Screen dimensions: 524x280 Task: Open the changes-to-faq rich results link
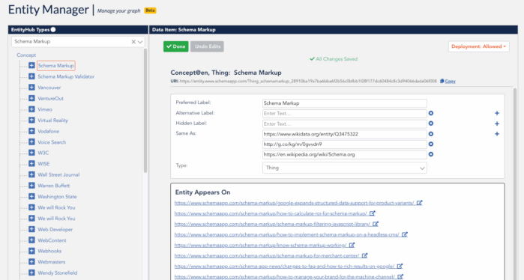284,267
